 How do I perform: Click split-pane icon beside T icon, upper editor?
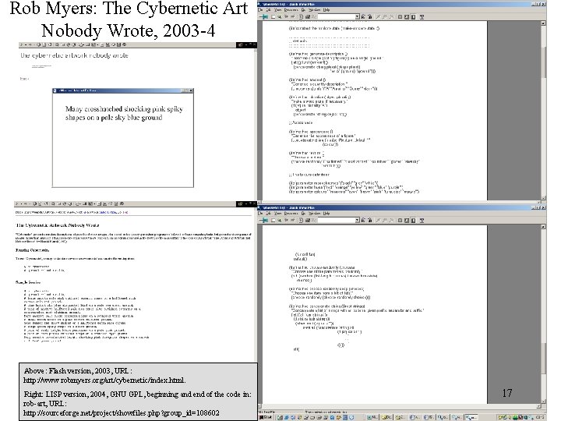(414, 17)
